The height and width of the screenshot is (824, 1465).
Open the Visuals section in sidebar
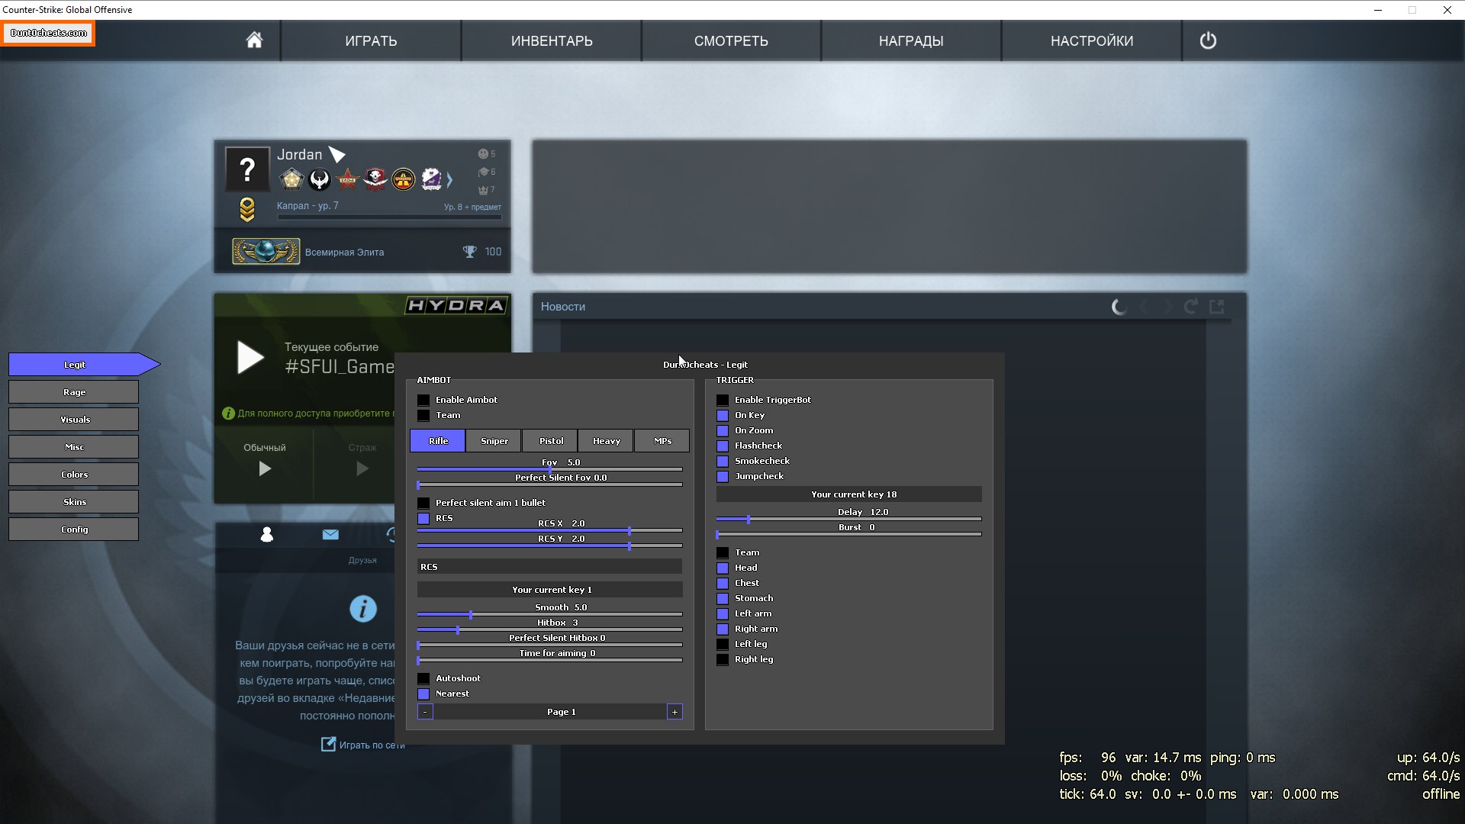(74, 420)
